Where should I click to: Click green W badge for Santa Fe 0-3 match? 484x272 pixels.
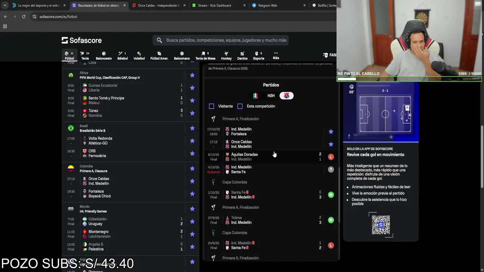click(331, 195)
